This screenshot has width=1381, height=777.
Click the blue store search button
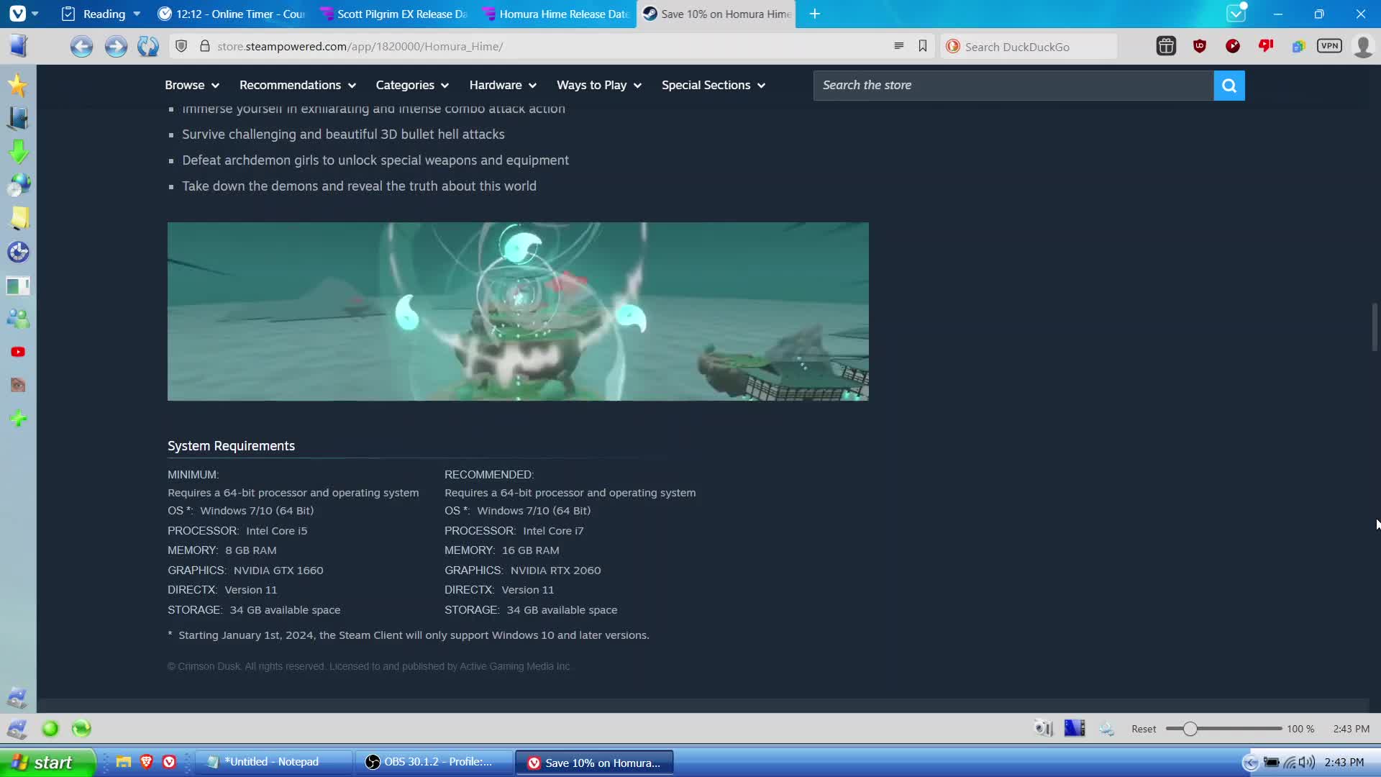(1229, 86)
